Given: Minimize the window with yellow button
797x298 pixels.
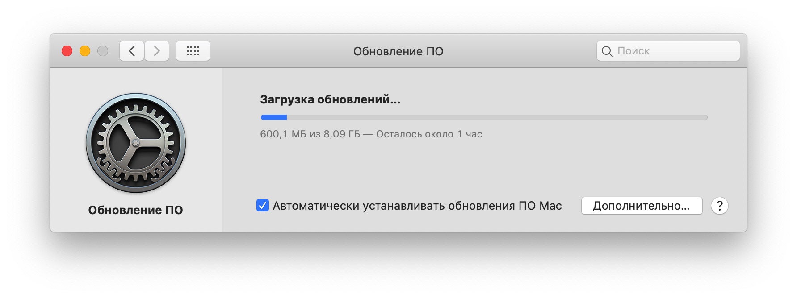Looking at the screenshot, I should [85, 51].
